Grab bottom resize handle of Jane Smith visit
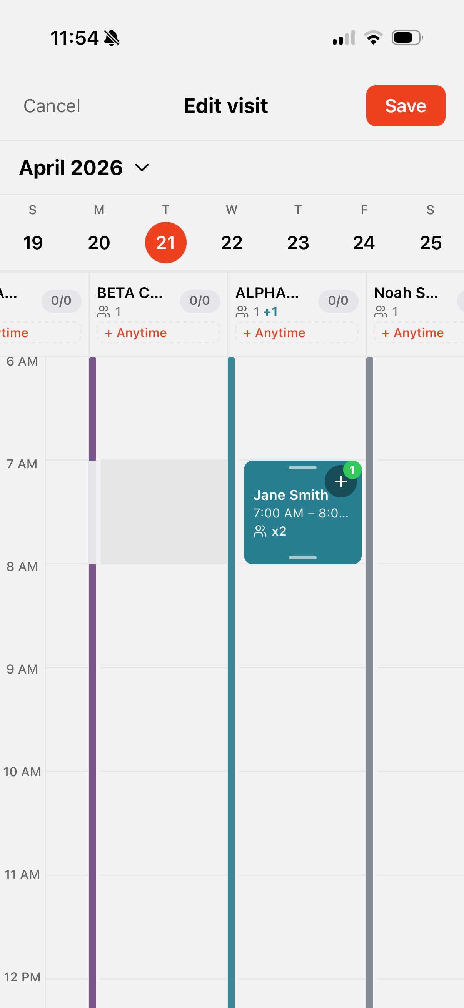The height and width of the screenshot is (1008, 464). tap(303, 557)
